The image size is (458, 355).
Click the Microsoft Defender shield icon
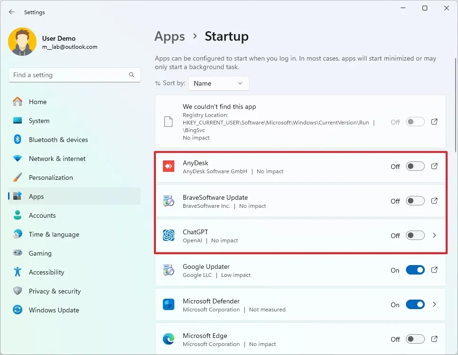point(168,304)
